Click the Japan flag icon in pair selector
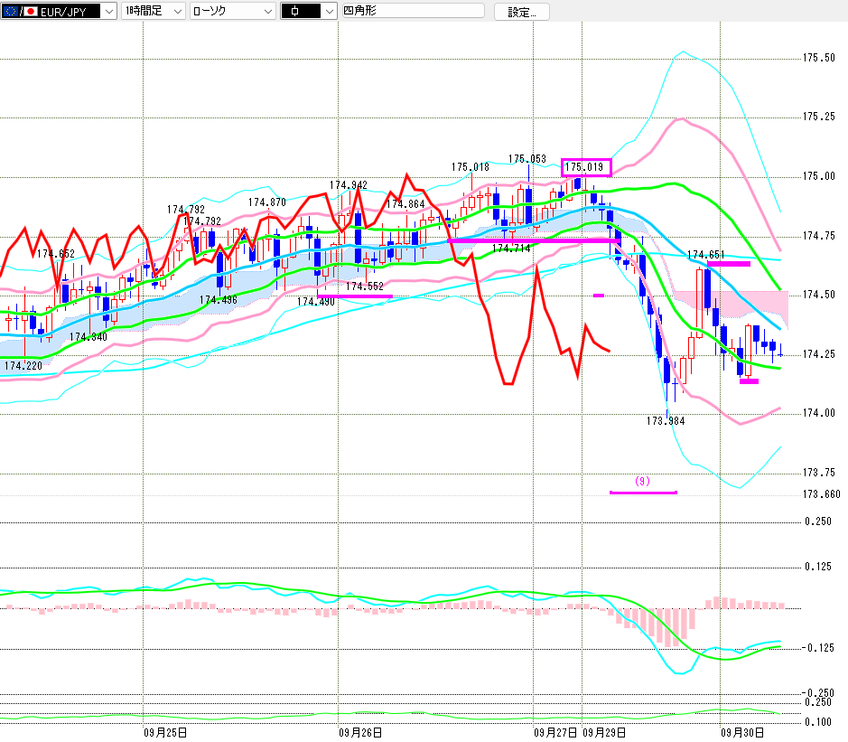This screenshot has height=742, width=848. click(30, 12)
